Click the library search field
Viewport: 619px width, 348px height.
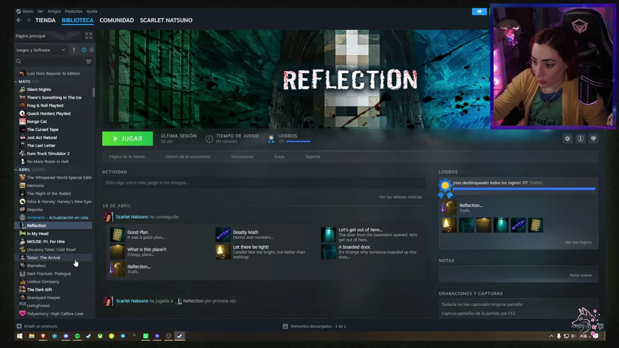pos(49,61)
